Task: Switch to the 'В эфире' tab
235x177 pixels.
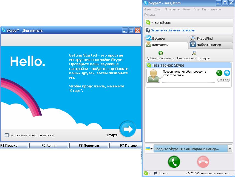Action: (166, 39)
